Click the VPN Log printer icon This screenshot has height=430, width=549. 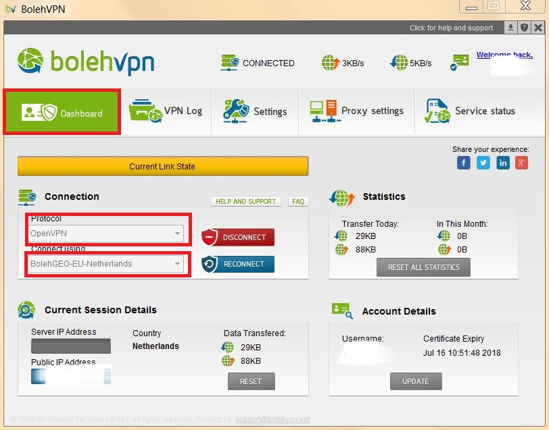(145, 111)
